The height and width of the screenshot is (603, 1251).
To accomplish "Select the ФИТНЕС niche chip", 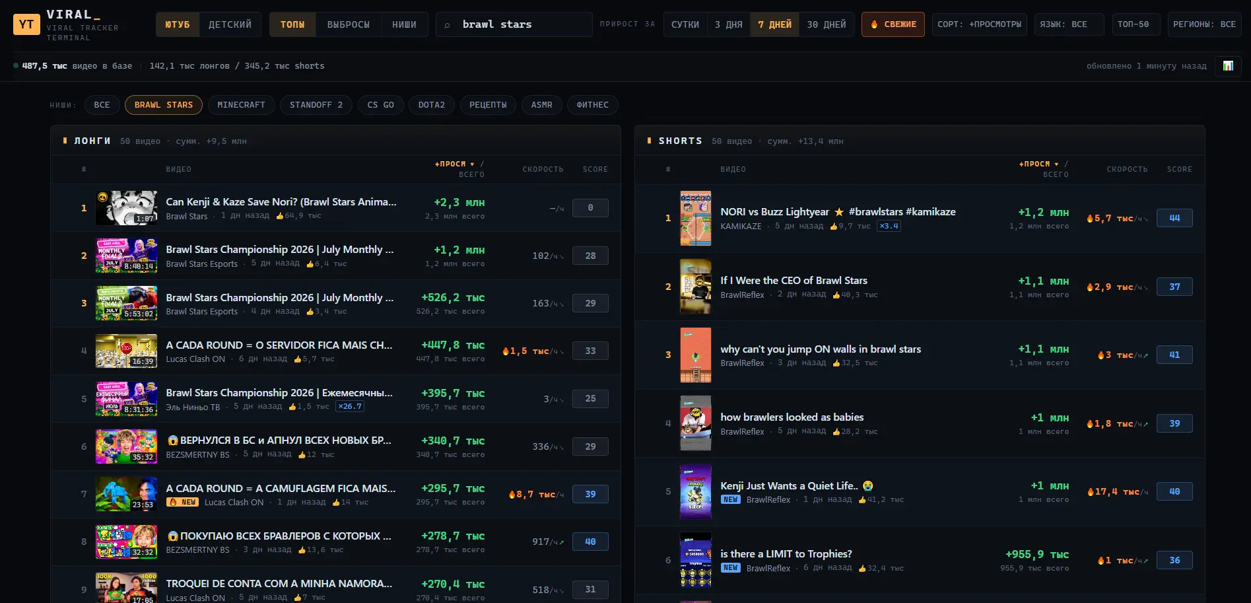I will click(x=592, y=105).
